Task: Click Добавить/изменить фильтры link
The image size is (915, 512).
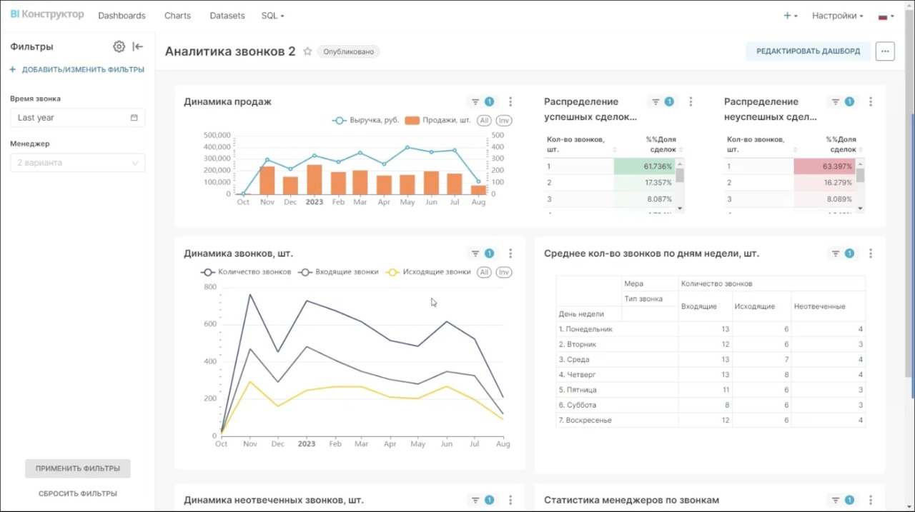Action: (77, 70)
